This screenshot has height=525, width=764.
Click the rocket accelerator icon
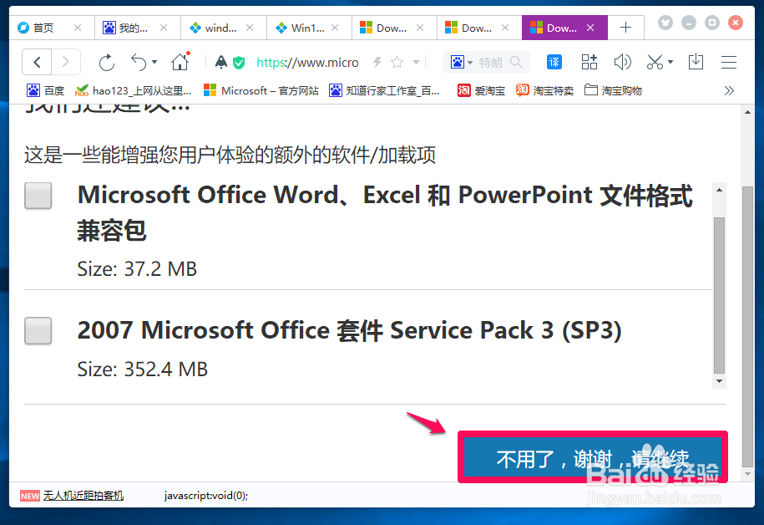pyautogui.click(x=221, y=62)
